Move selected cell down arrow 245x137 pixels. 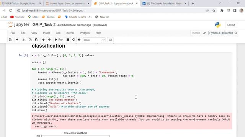click(49, 40)
